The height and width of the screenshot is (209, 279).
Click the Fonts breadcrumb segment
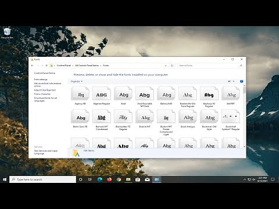[x=106, y=66]
